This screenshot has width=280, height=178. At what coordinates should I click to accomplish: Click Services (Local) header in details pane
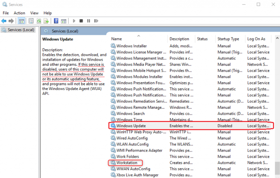[x=65, y=31]
